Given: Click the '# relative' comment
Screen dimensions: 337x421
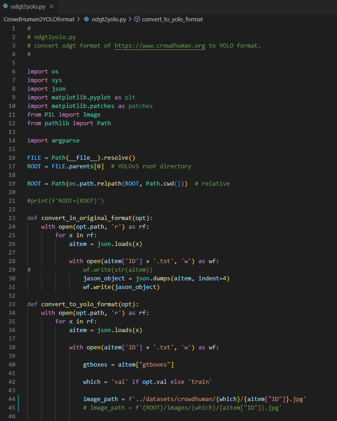Looking at the screenshot, I should pos(212,184).
